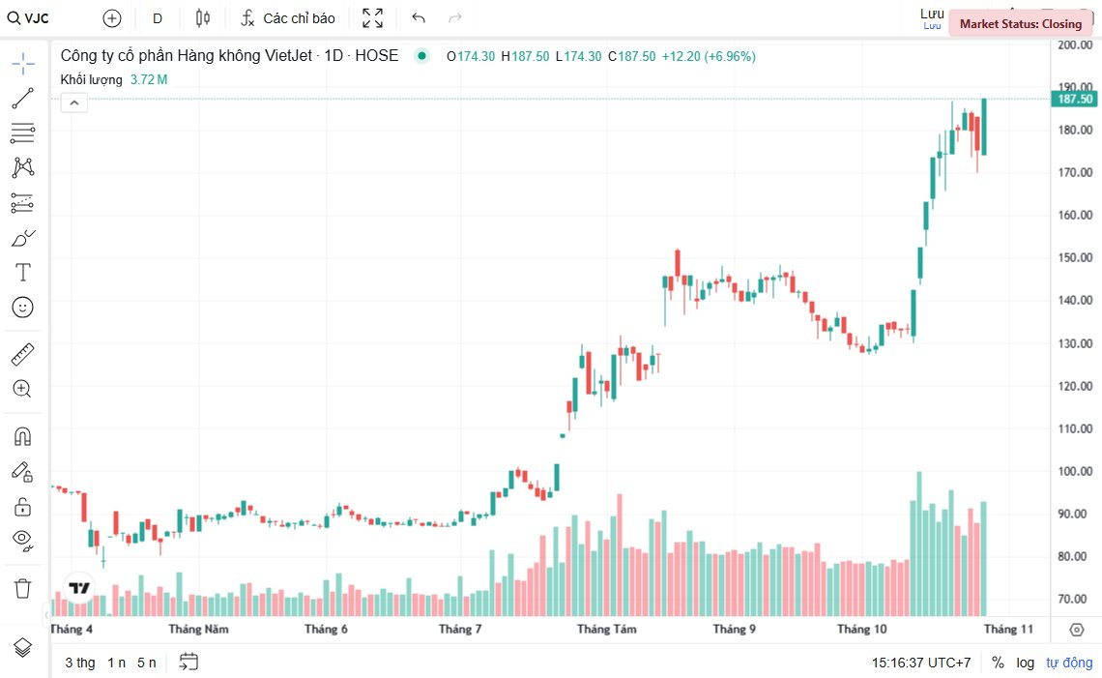
Task: Toggle lock all drawing tools
Action: click(x=23, y=507)
